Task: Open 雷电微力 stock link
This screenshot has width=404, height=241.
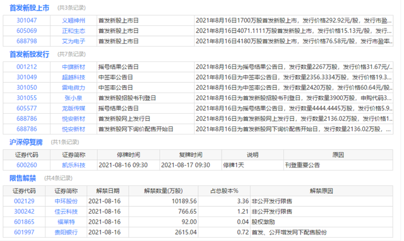Action: coord(73,87)
